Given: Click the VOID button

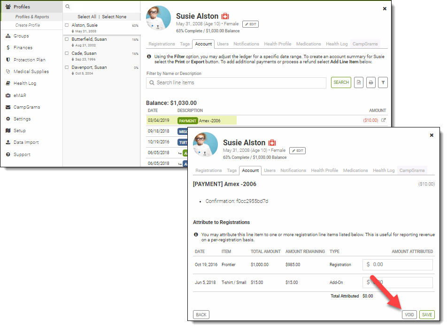Looking at the screenshot, I should 409,315.
